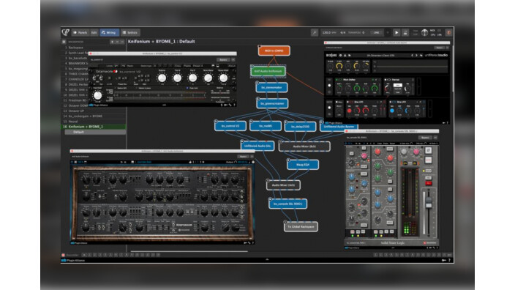The image size is (515, 290).
Task: Go to next Byome preset arrow
Action: tap(417, 55)
